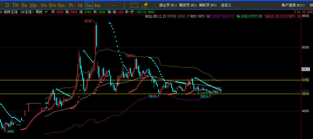Viewport: 313px width, 139px height.
Task: Click the 硅铁主连 contract name
Action: (x=11, y=12)
